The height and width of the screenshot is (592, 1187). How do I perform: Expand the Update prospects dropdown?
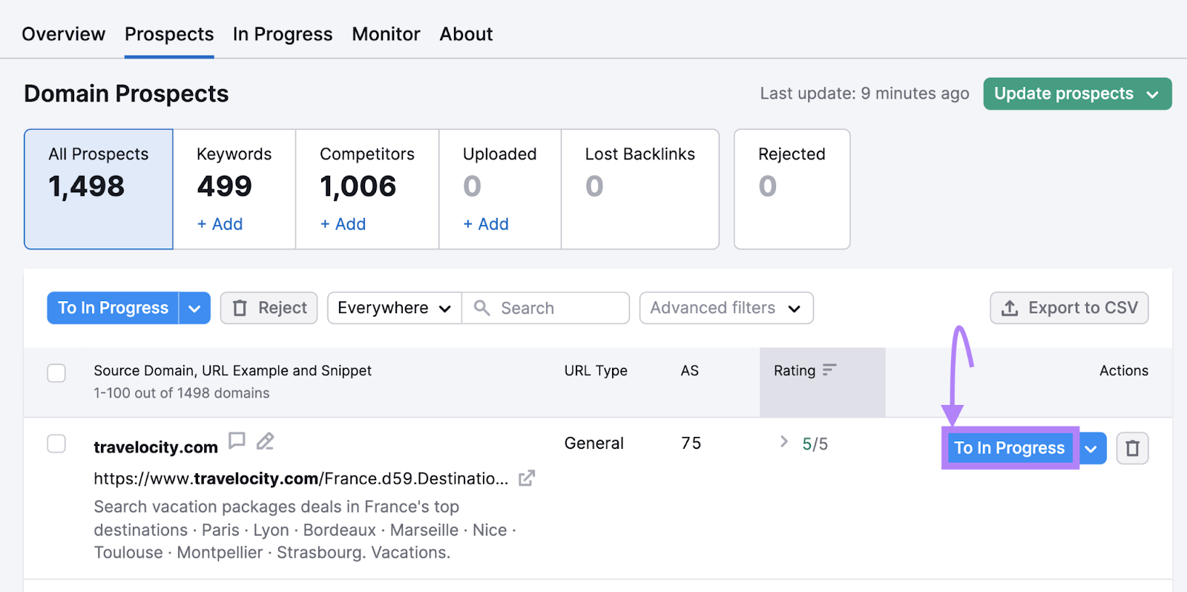[x=1152, y=94]
